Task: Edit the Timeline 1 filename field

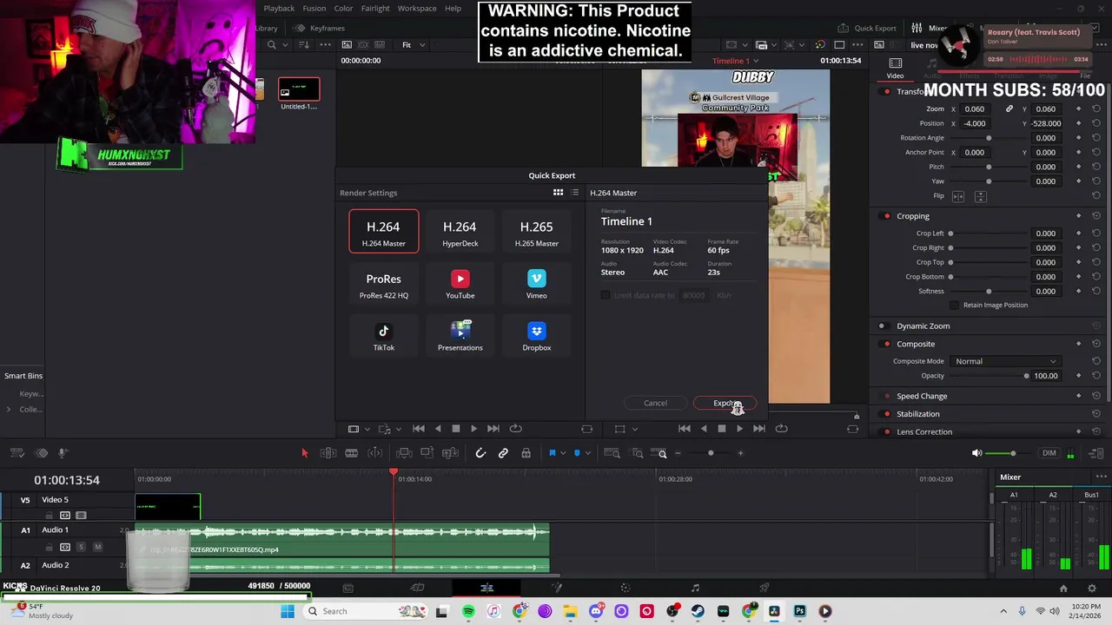Action: tap(678, 221)
